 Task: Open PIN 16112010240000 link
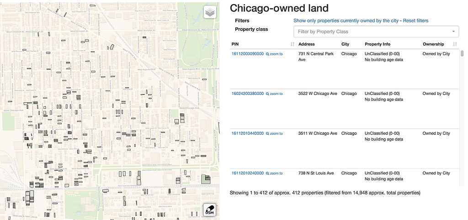(x=247, y=173)
